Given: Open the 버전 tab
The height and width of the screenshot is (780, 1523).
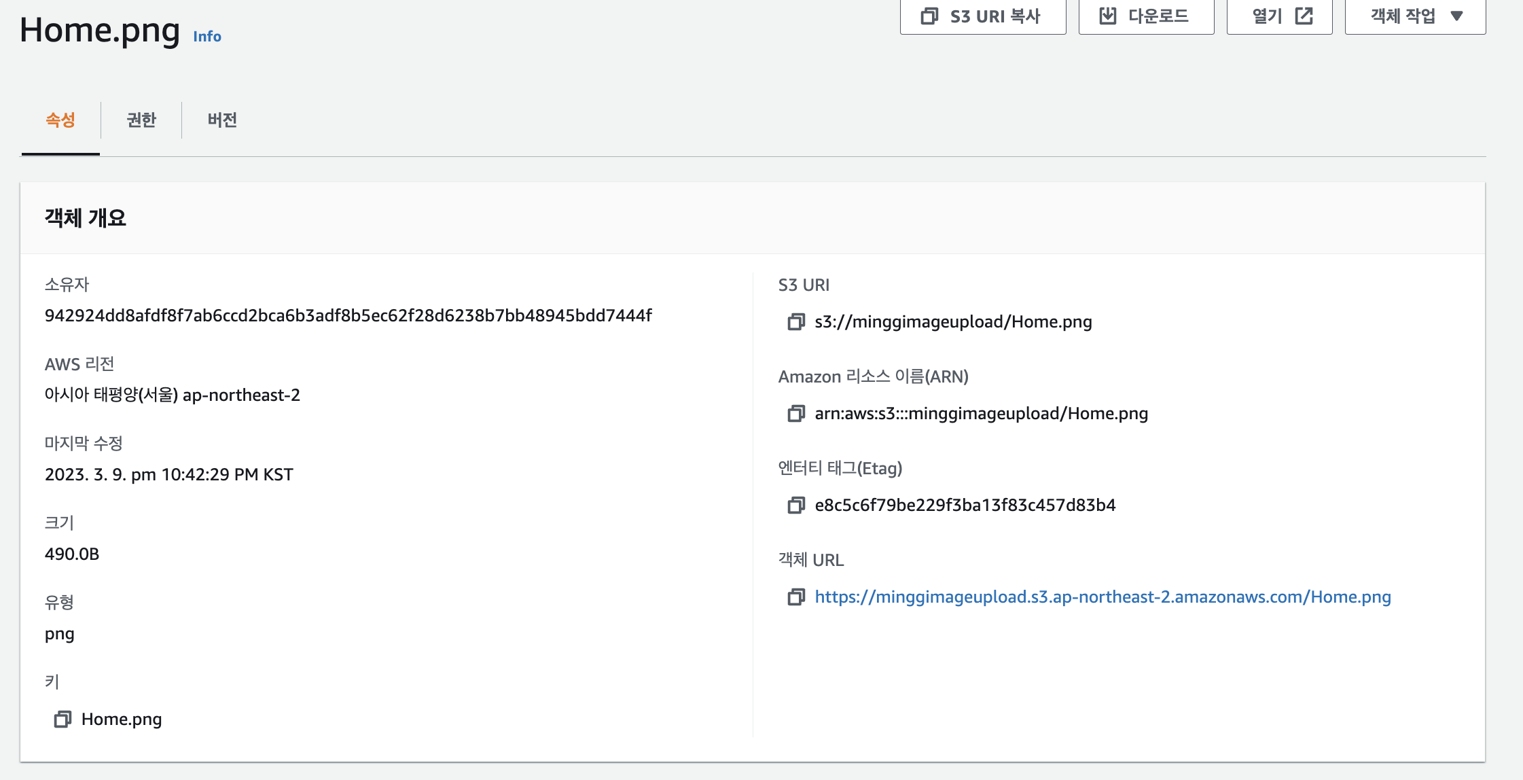Looking at the screenshot, I should 222,120.
